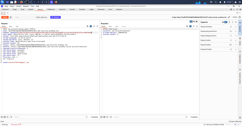Open the Proxy tab
Viewport: 242px width, 126px height.
[22, 9]
